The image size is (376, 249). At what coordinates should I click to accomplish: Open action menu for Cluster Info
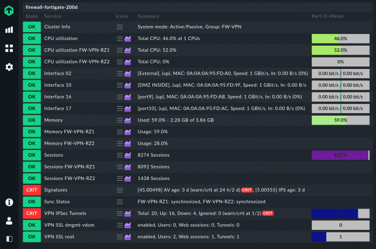coord(120,26)
